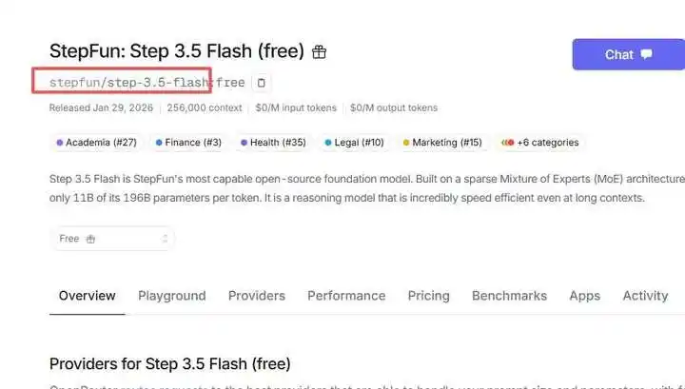Switch to the Pricing tab
685x389 pixels.
(x=428, y=296)
